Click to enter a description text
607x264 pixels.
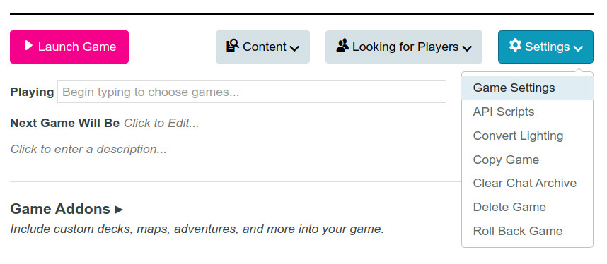point(88,149)
